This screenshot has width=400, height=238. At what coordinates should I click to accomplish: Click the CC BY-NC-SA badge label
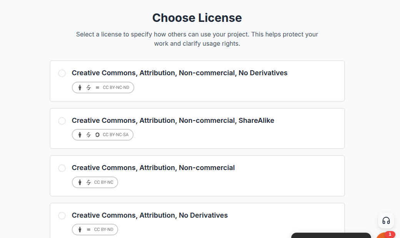pyautogui.click(x=115, y=135)
